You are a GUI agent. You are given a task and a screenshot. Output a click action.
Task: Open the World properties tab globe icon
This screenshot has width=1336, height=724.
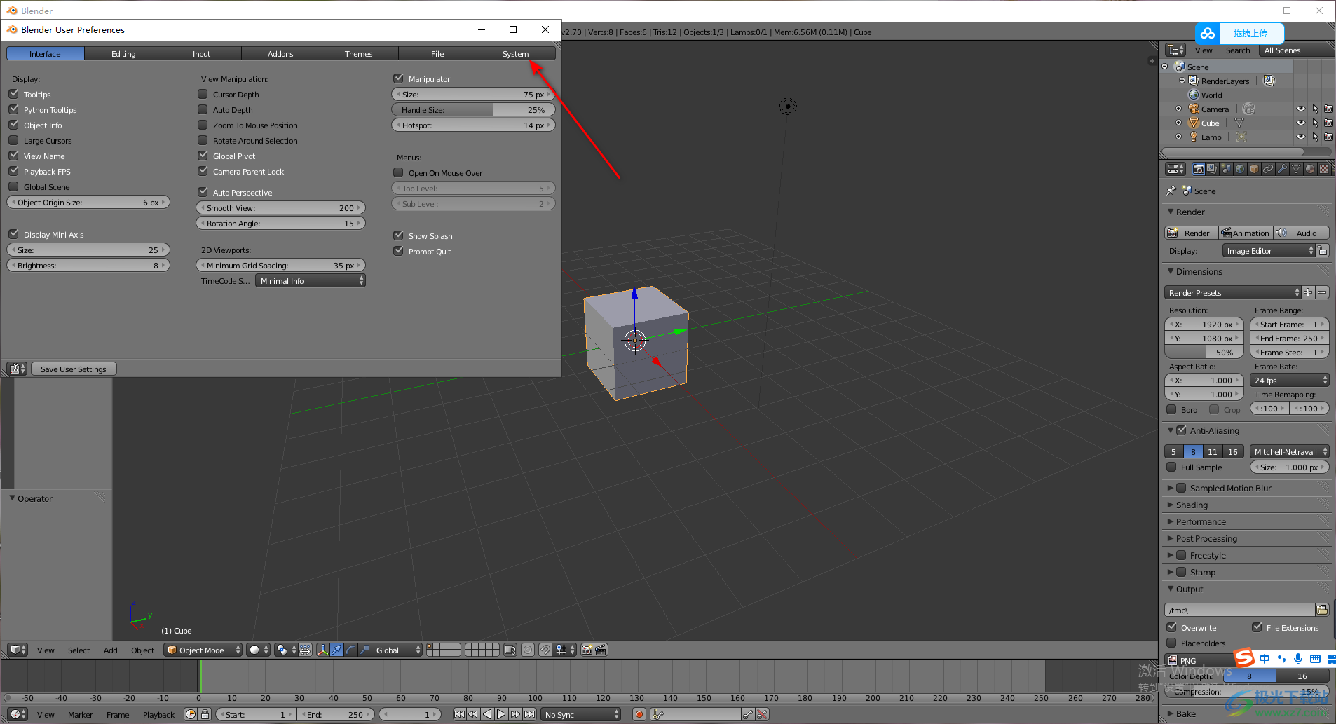click(x=1240, y=169)
